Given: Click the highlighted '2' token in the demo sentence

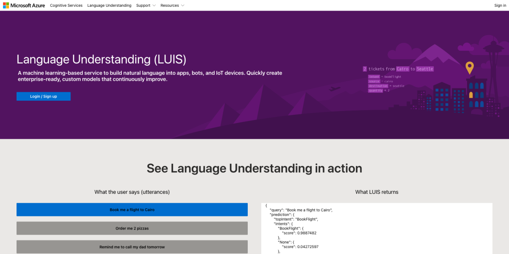Looking at the screenshot, I should pos(364,69).
